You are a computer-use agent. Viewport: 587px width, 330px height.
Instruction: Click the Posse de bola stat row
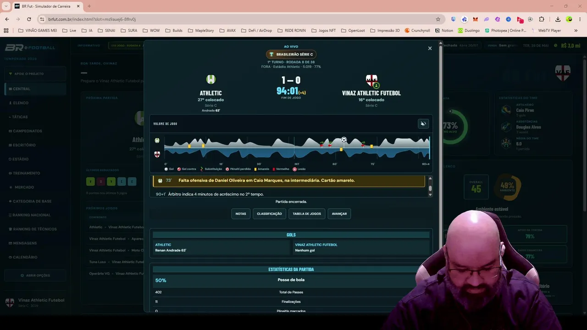(291, 280)
